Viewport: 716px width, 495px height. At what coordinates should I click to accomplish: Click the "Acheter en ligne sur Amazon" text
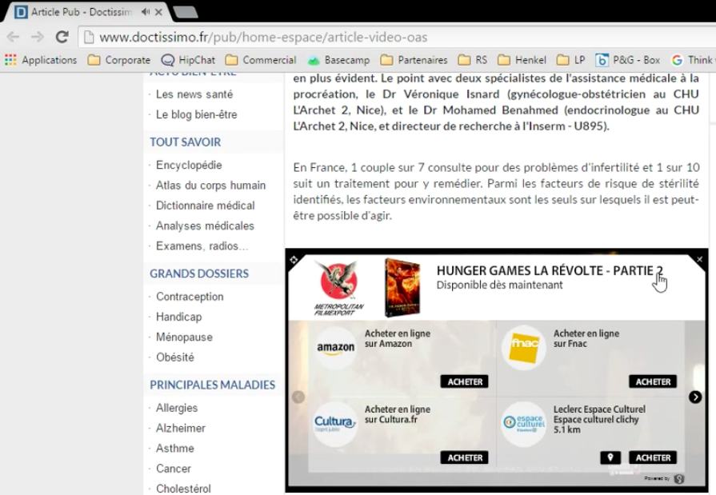pyautogui.click(x=398, y=338)
